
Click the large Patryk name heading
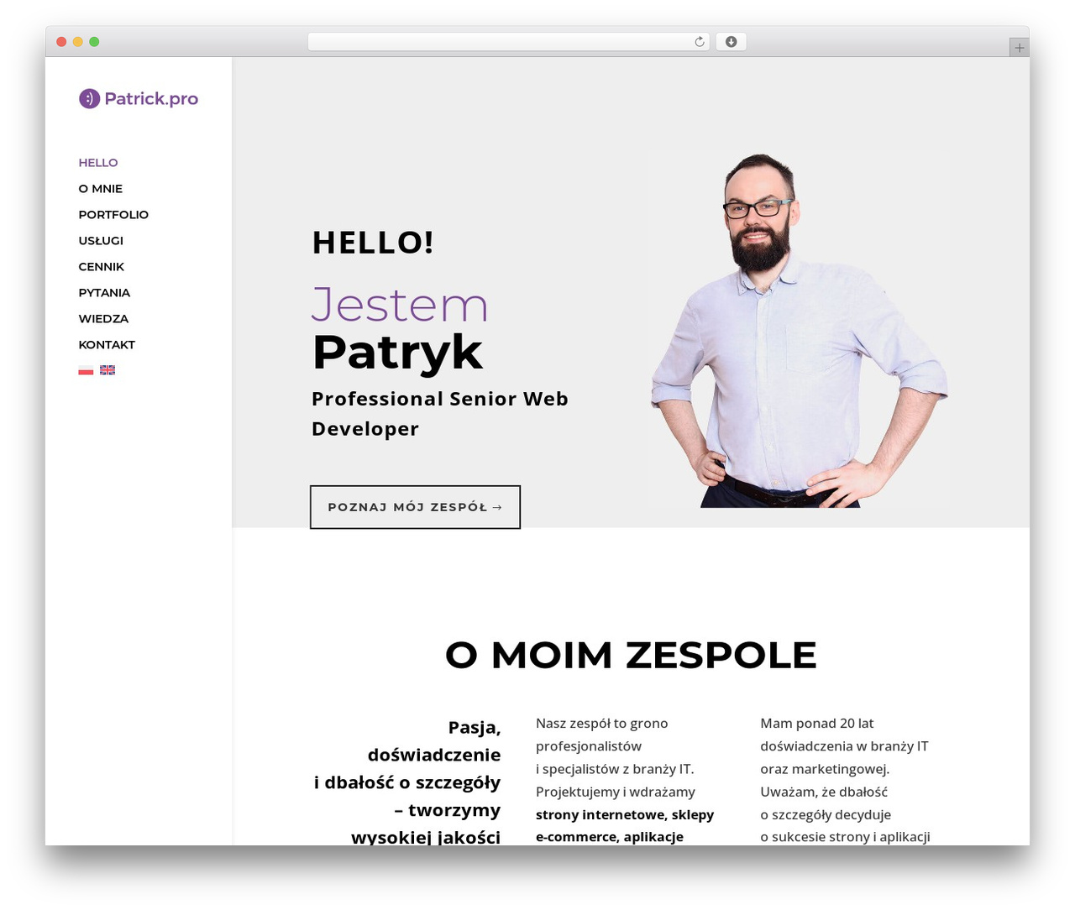click(397, 352)
